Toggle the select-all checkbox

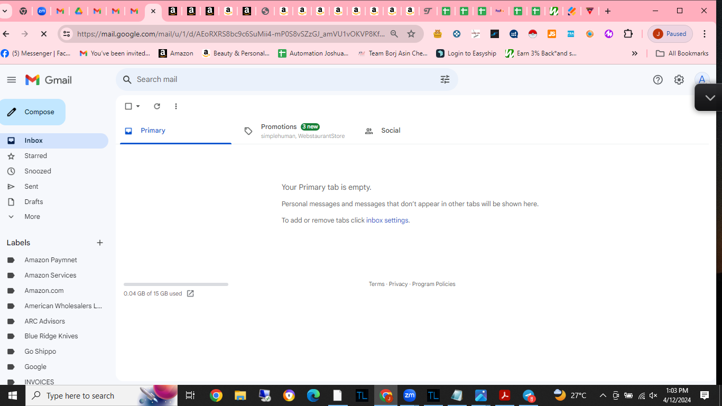coord(128,106)
